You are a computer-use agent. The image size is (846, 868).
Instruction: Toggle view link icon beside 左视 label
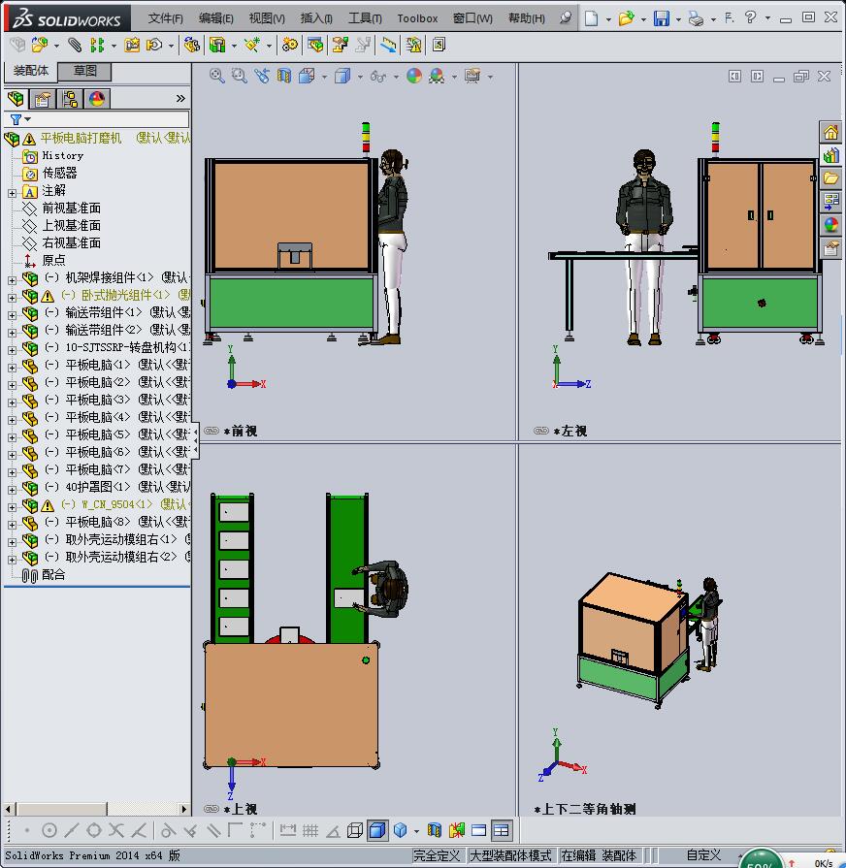[541, 431]
